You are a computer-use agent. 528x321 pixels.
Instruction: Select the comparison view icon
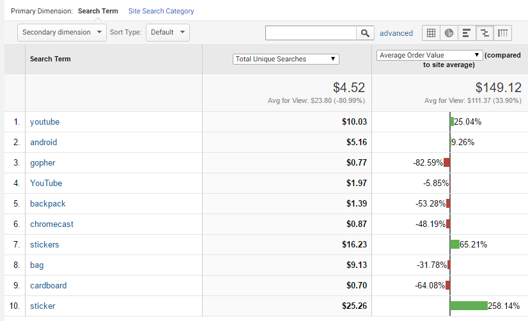coord(485,33)
